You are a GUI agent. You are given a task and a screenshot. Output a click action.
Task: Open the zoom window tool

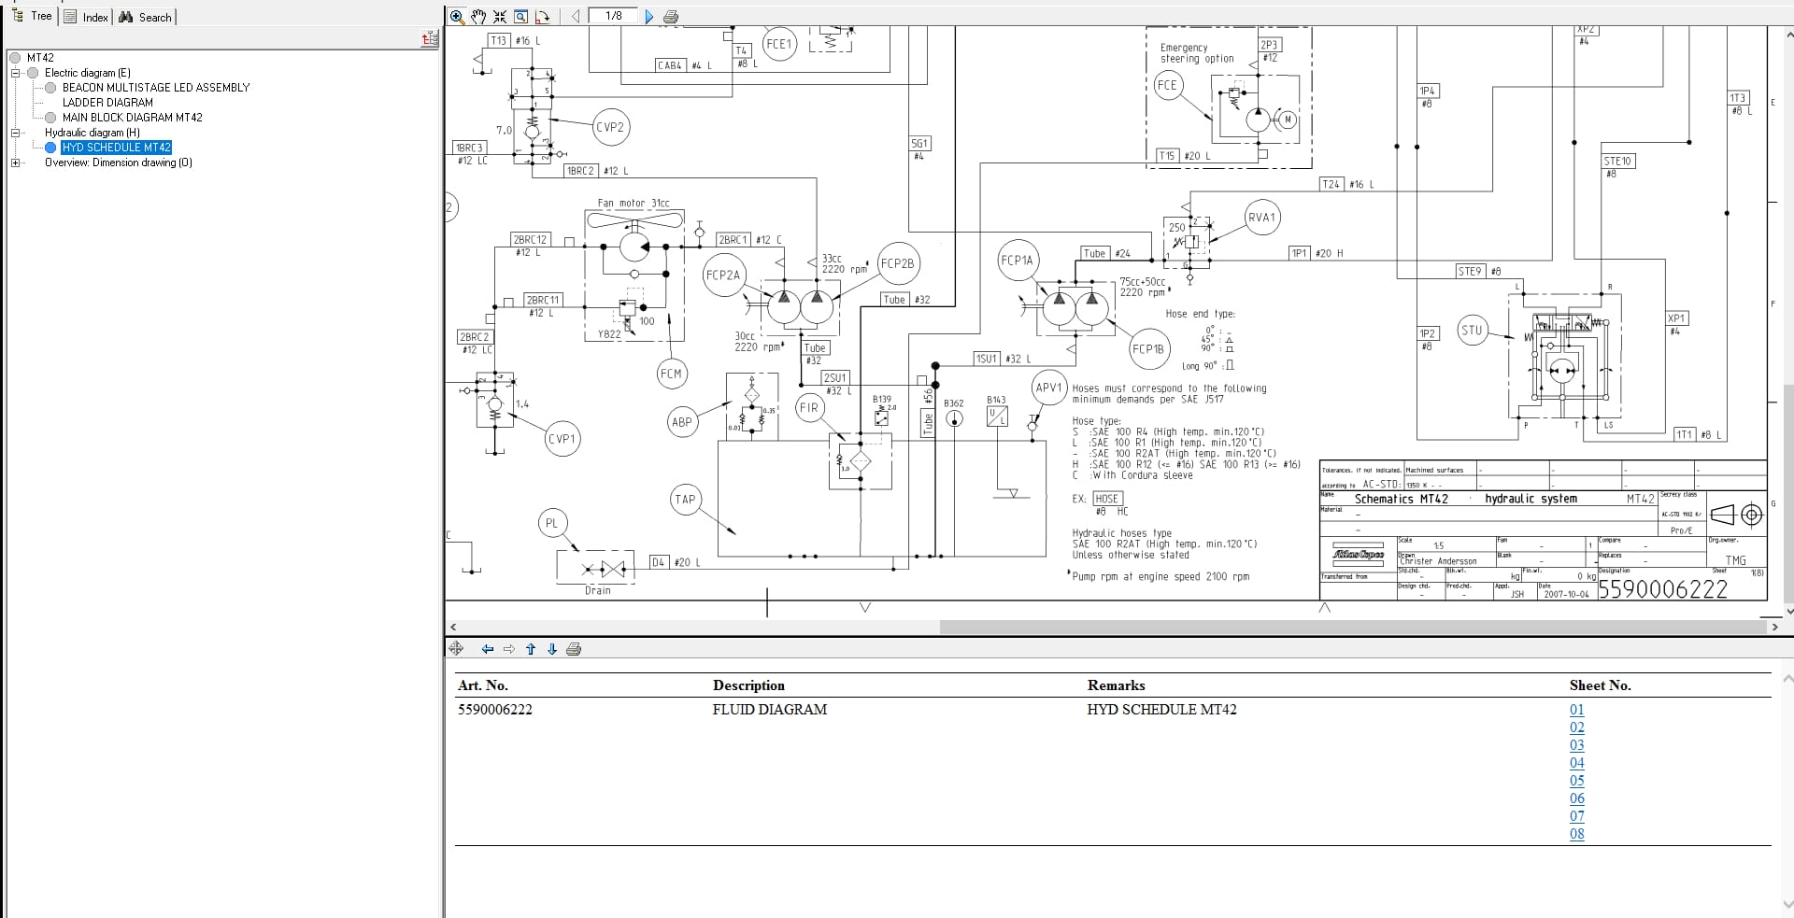point(520,16)
